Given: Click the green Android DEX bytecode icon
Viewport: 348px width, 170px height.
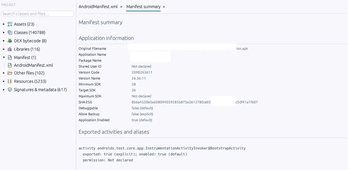Looking at the screenshot, I should (x=10, y=41).
